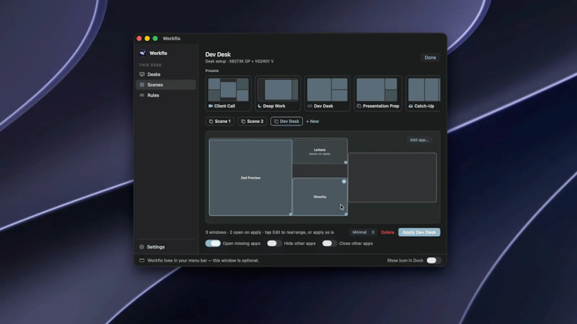Click the Desks monitor icon
Image resolution: width=577 pixels, height=324 pixels.
[142, 74]
